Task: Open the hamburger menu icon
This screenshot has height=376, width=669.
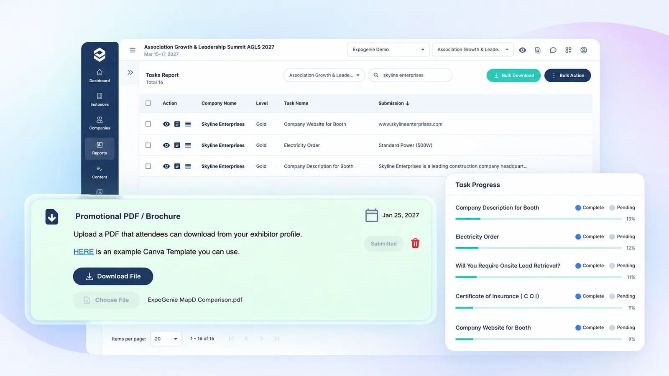Action: pyautogui.click(x=133, y=50)
